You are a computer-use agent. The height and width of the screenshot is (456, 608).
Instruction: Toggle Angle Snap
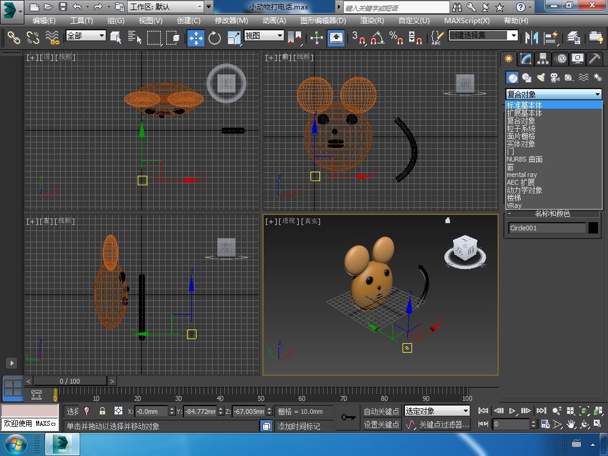pyautogui.click(x=377, y=37)
